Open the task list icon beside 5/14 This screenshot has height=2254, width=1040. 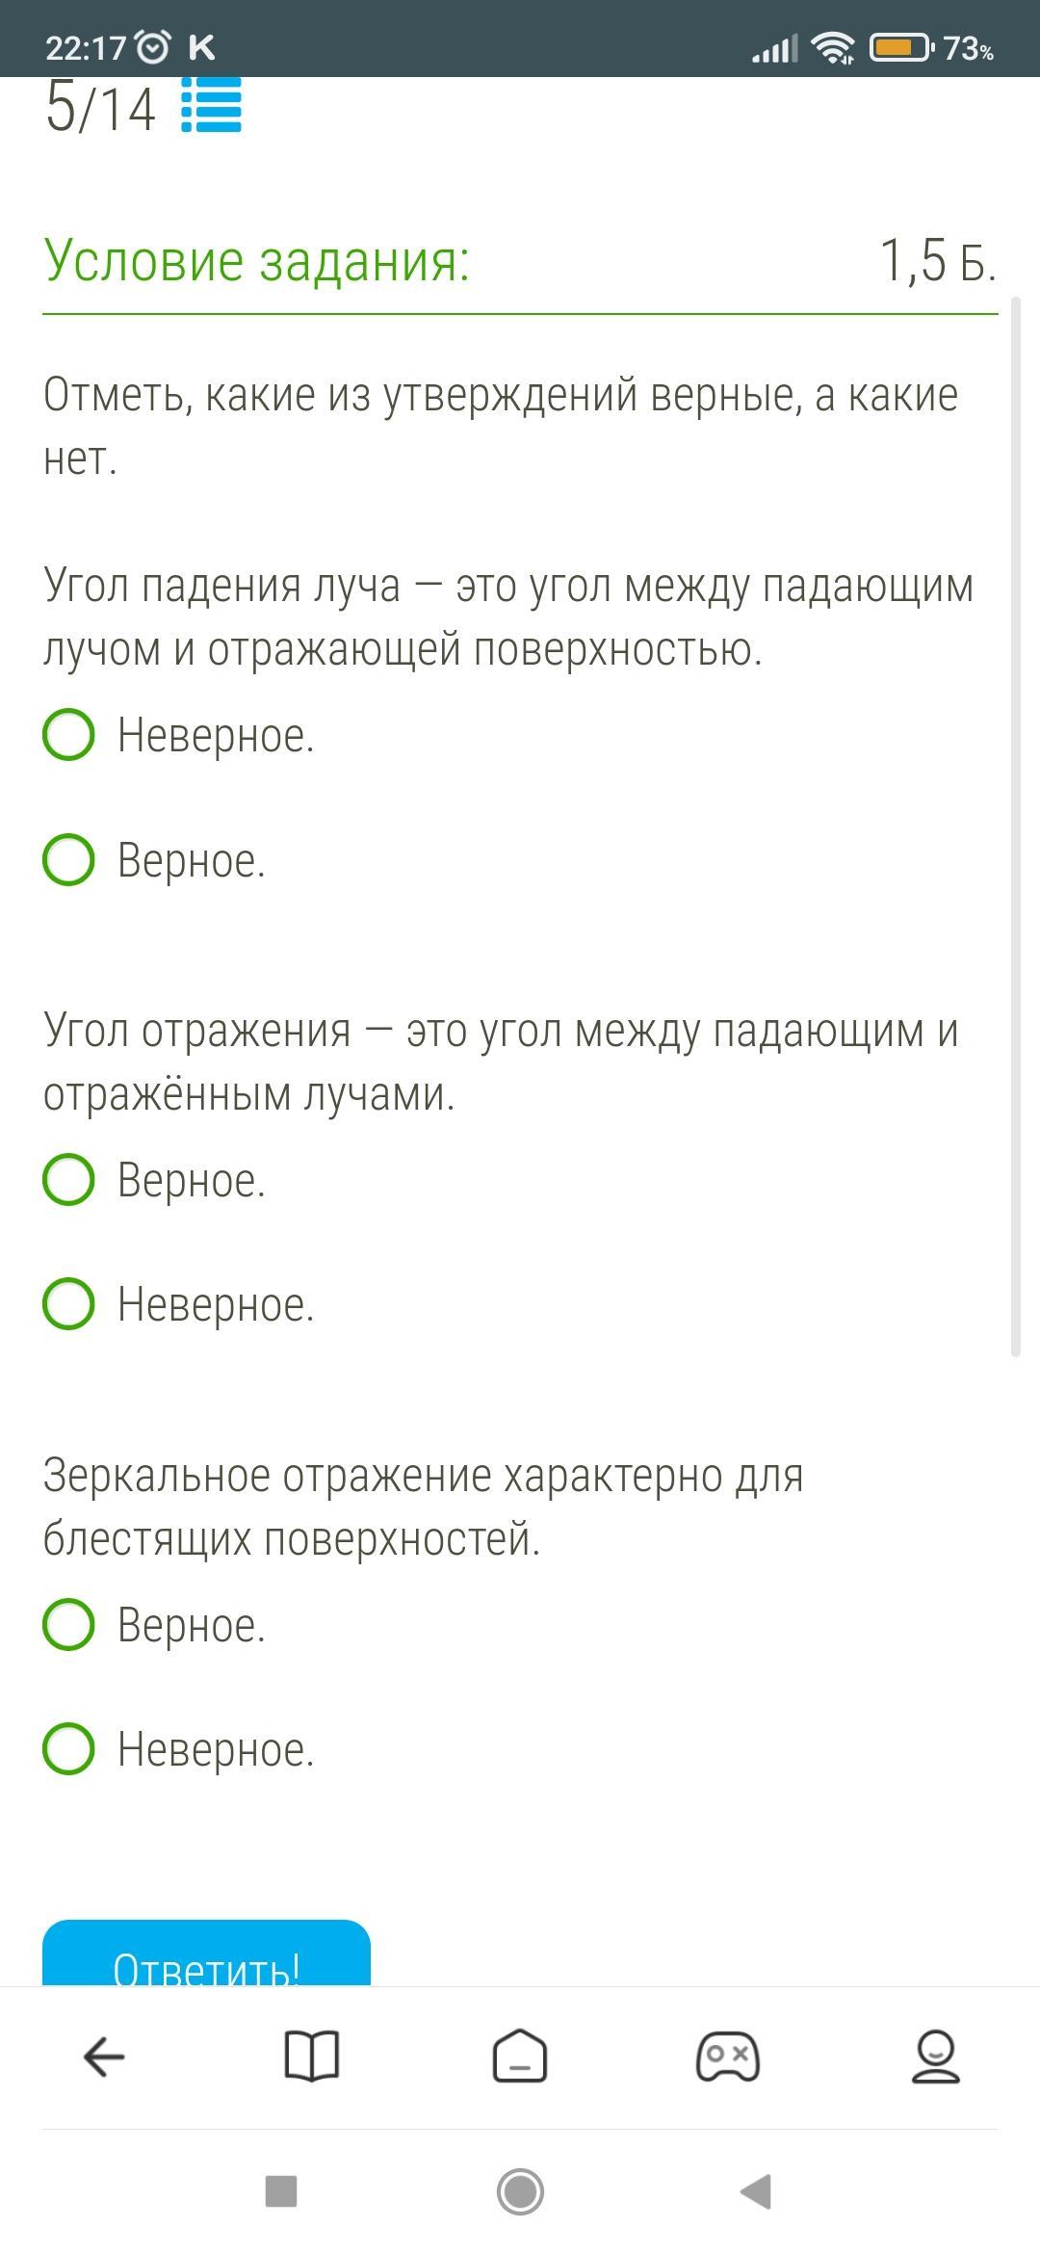pos(211,107)
